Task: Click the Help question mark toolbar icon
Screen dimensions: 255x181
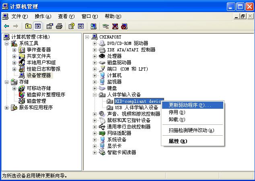Action: click(x=72, y=26)
